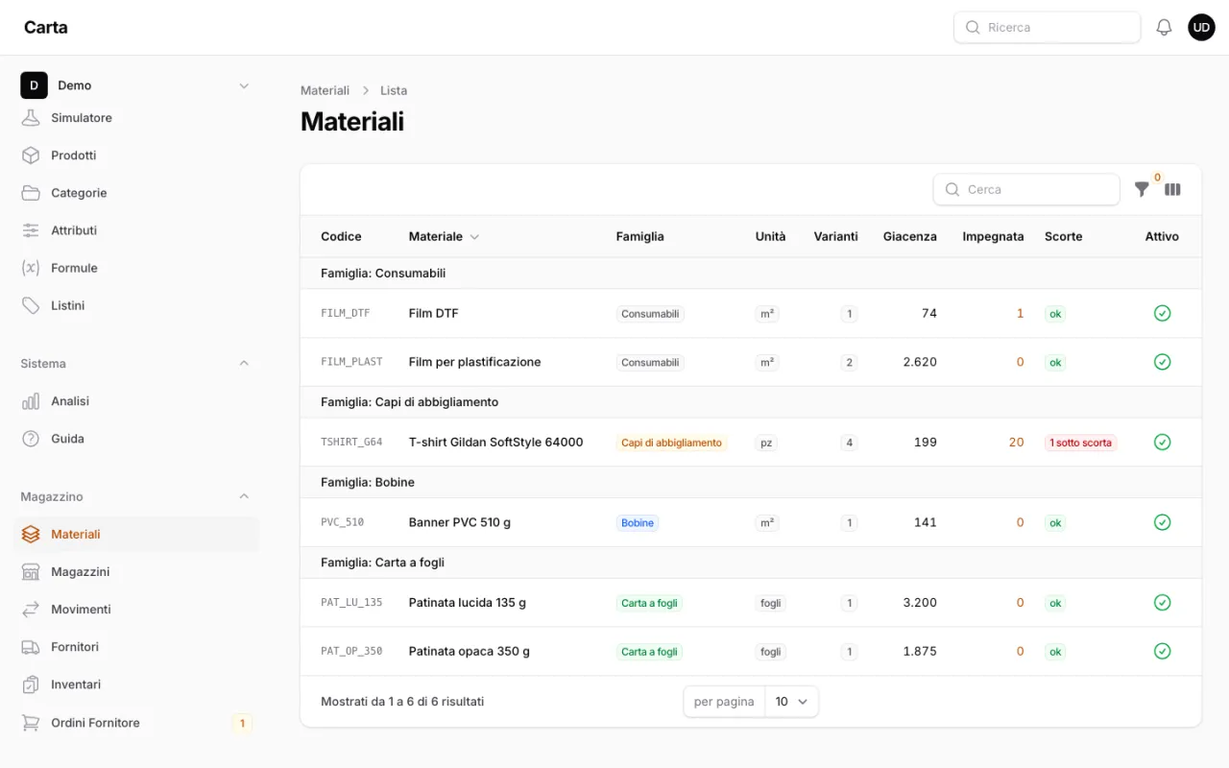Click the PVC_510 code cell
The height and width of the screenshot is (768, 1229).
pos(343,522)
